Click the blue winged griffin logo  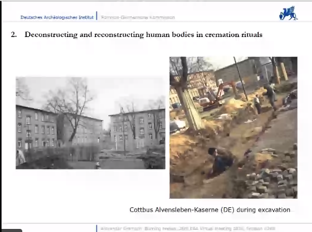coord(288,13)
